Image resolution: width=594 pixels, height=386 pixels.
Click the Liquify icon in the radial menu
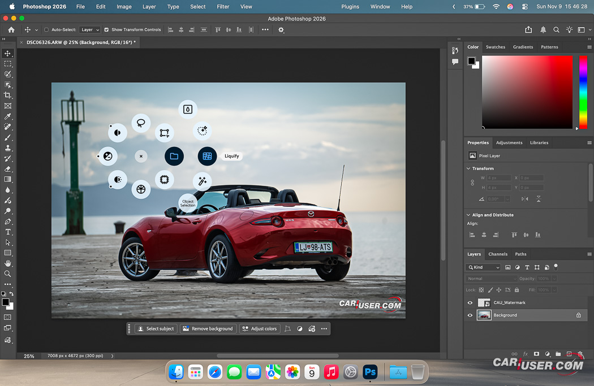click(207, 157)
